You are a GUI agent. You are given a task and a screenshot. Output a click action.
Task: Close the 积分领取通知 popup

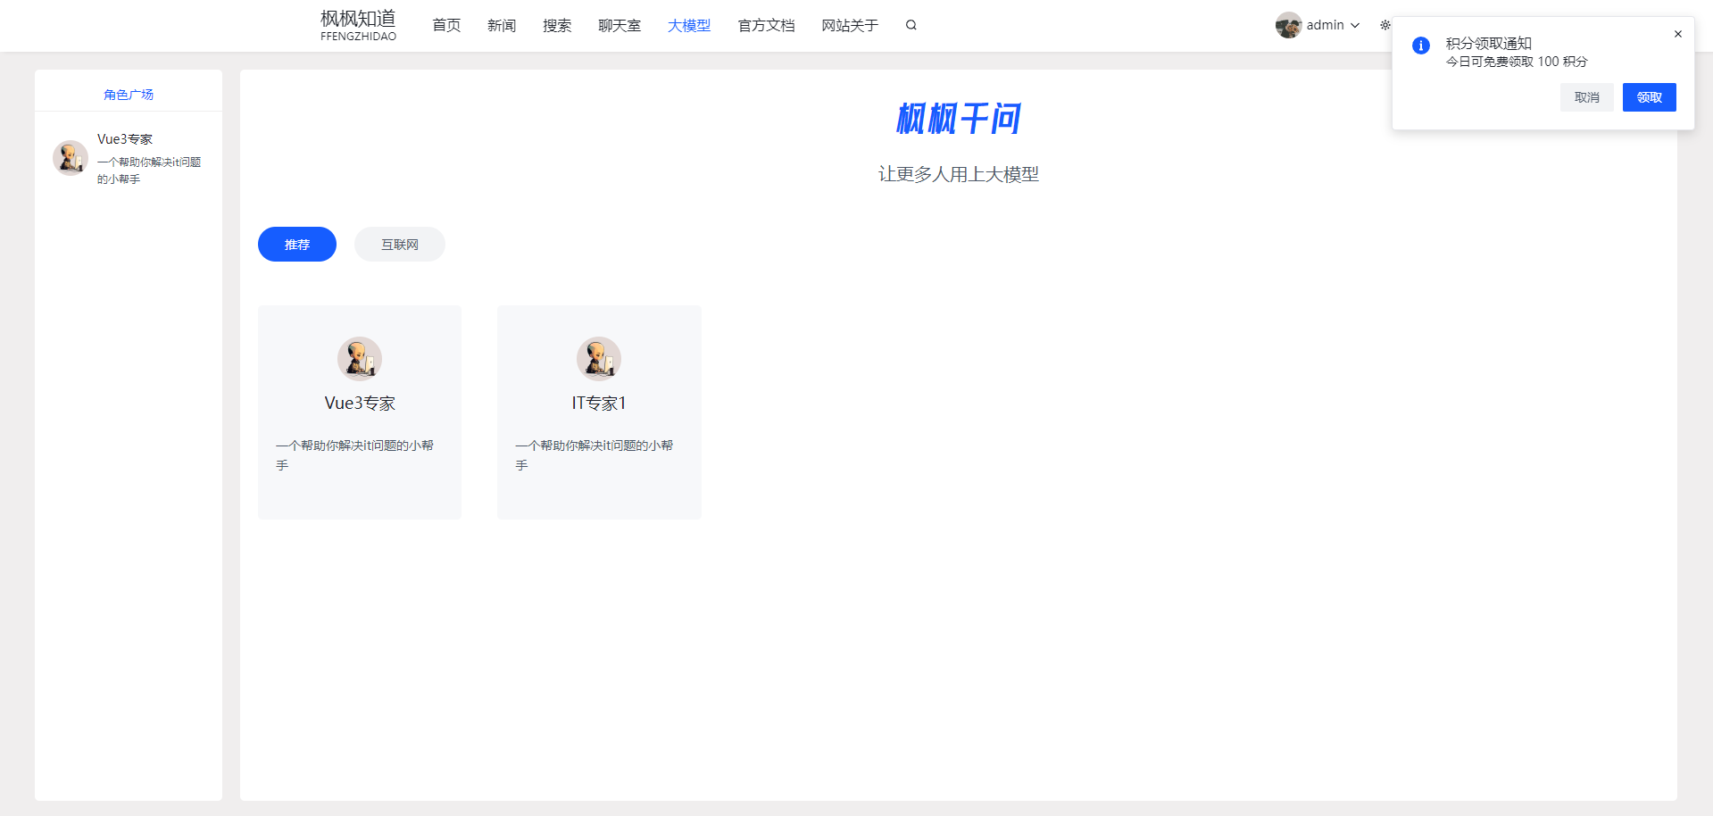point(1678,34)
